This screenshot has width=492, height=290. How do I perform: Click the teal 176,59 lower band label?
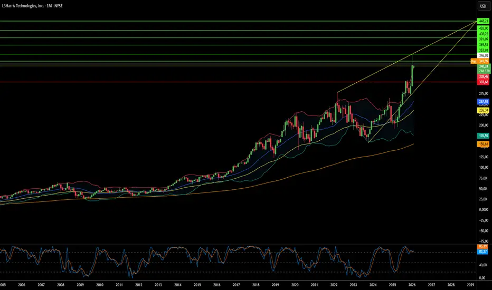click(482, 136)
